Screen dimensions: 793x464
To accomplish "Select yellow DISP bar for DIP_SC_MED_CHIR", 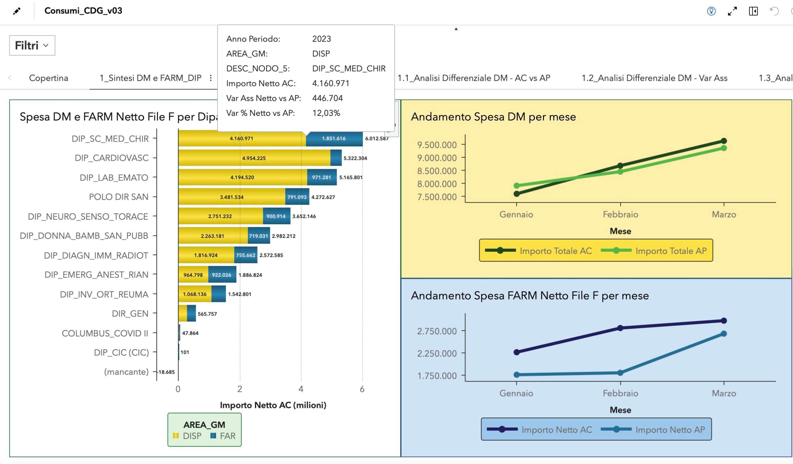I will tap(242, 138).
